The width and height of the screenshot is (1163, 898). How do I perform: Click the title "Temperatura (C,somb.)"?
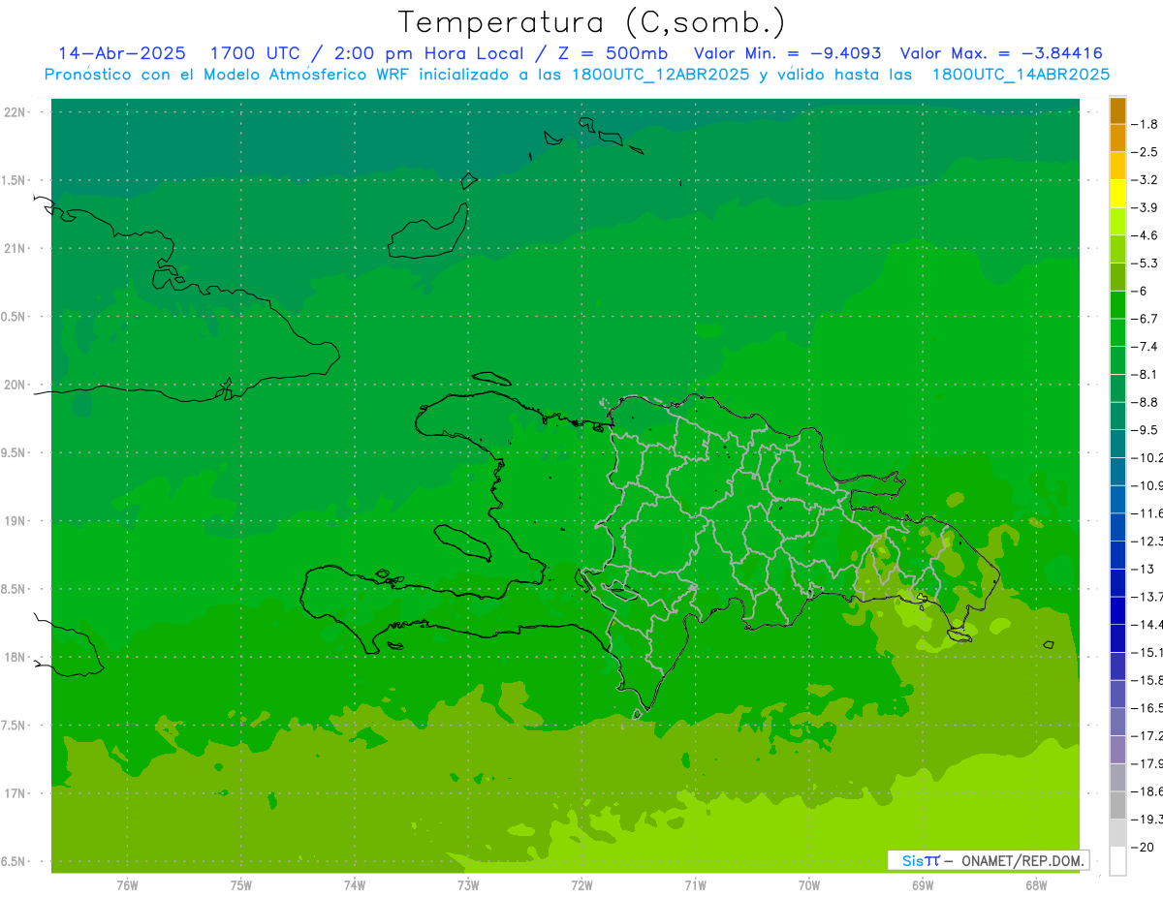click(x=591, y=23)
